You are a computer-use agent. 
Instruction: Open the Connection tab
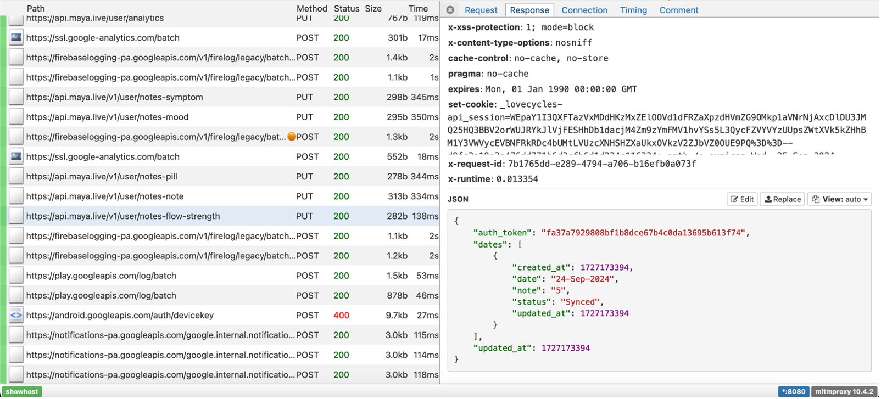coord(584,10)
